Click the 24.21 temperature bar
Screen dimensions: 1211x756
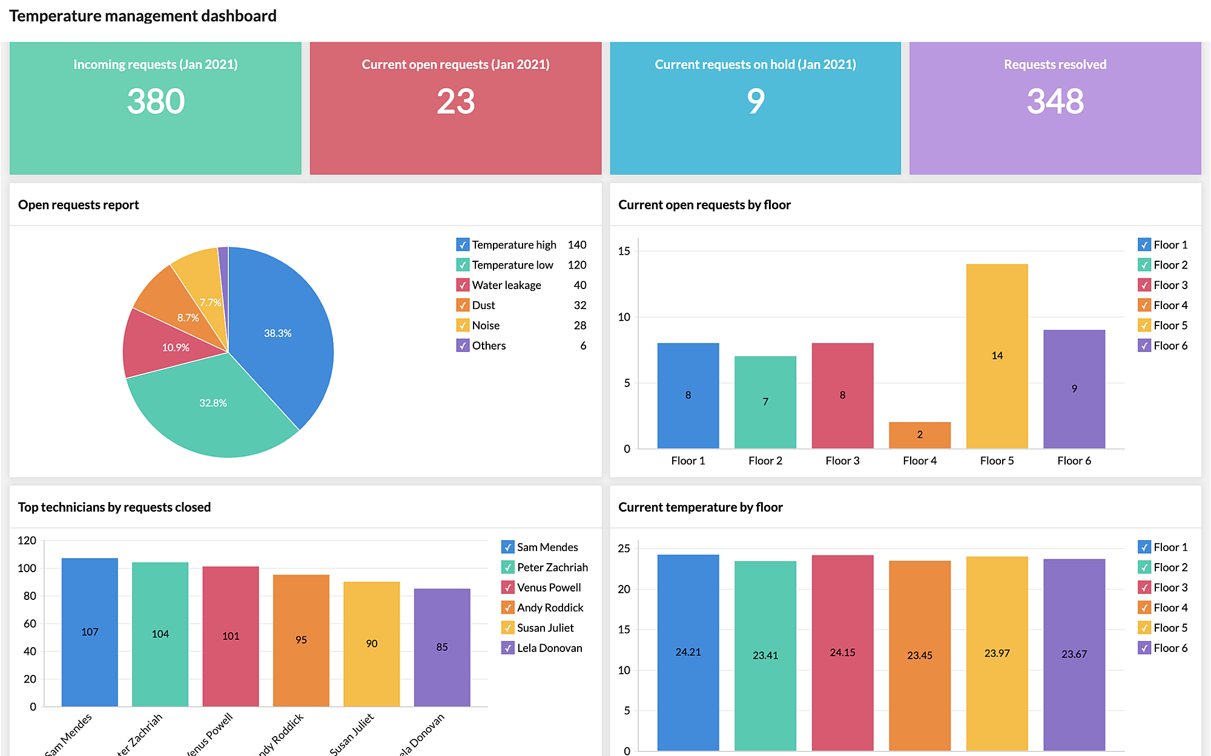pyautogui.click(x=688, y=652)
